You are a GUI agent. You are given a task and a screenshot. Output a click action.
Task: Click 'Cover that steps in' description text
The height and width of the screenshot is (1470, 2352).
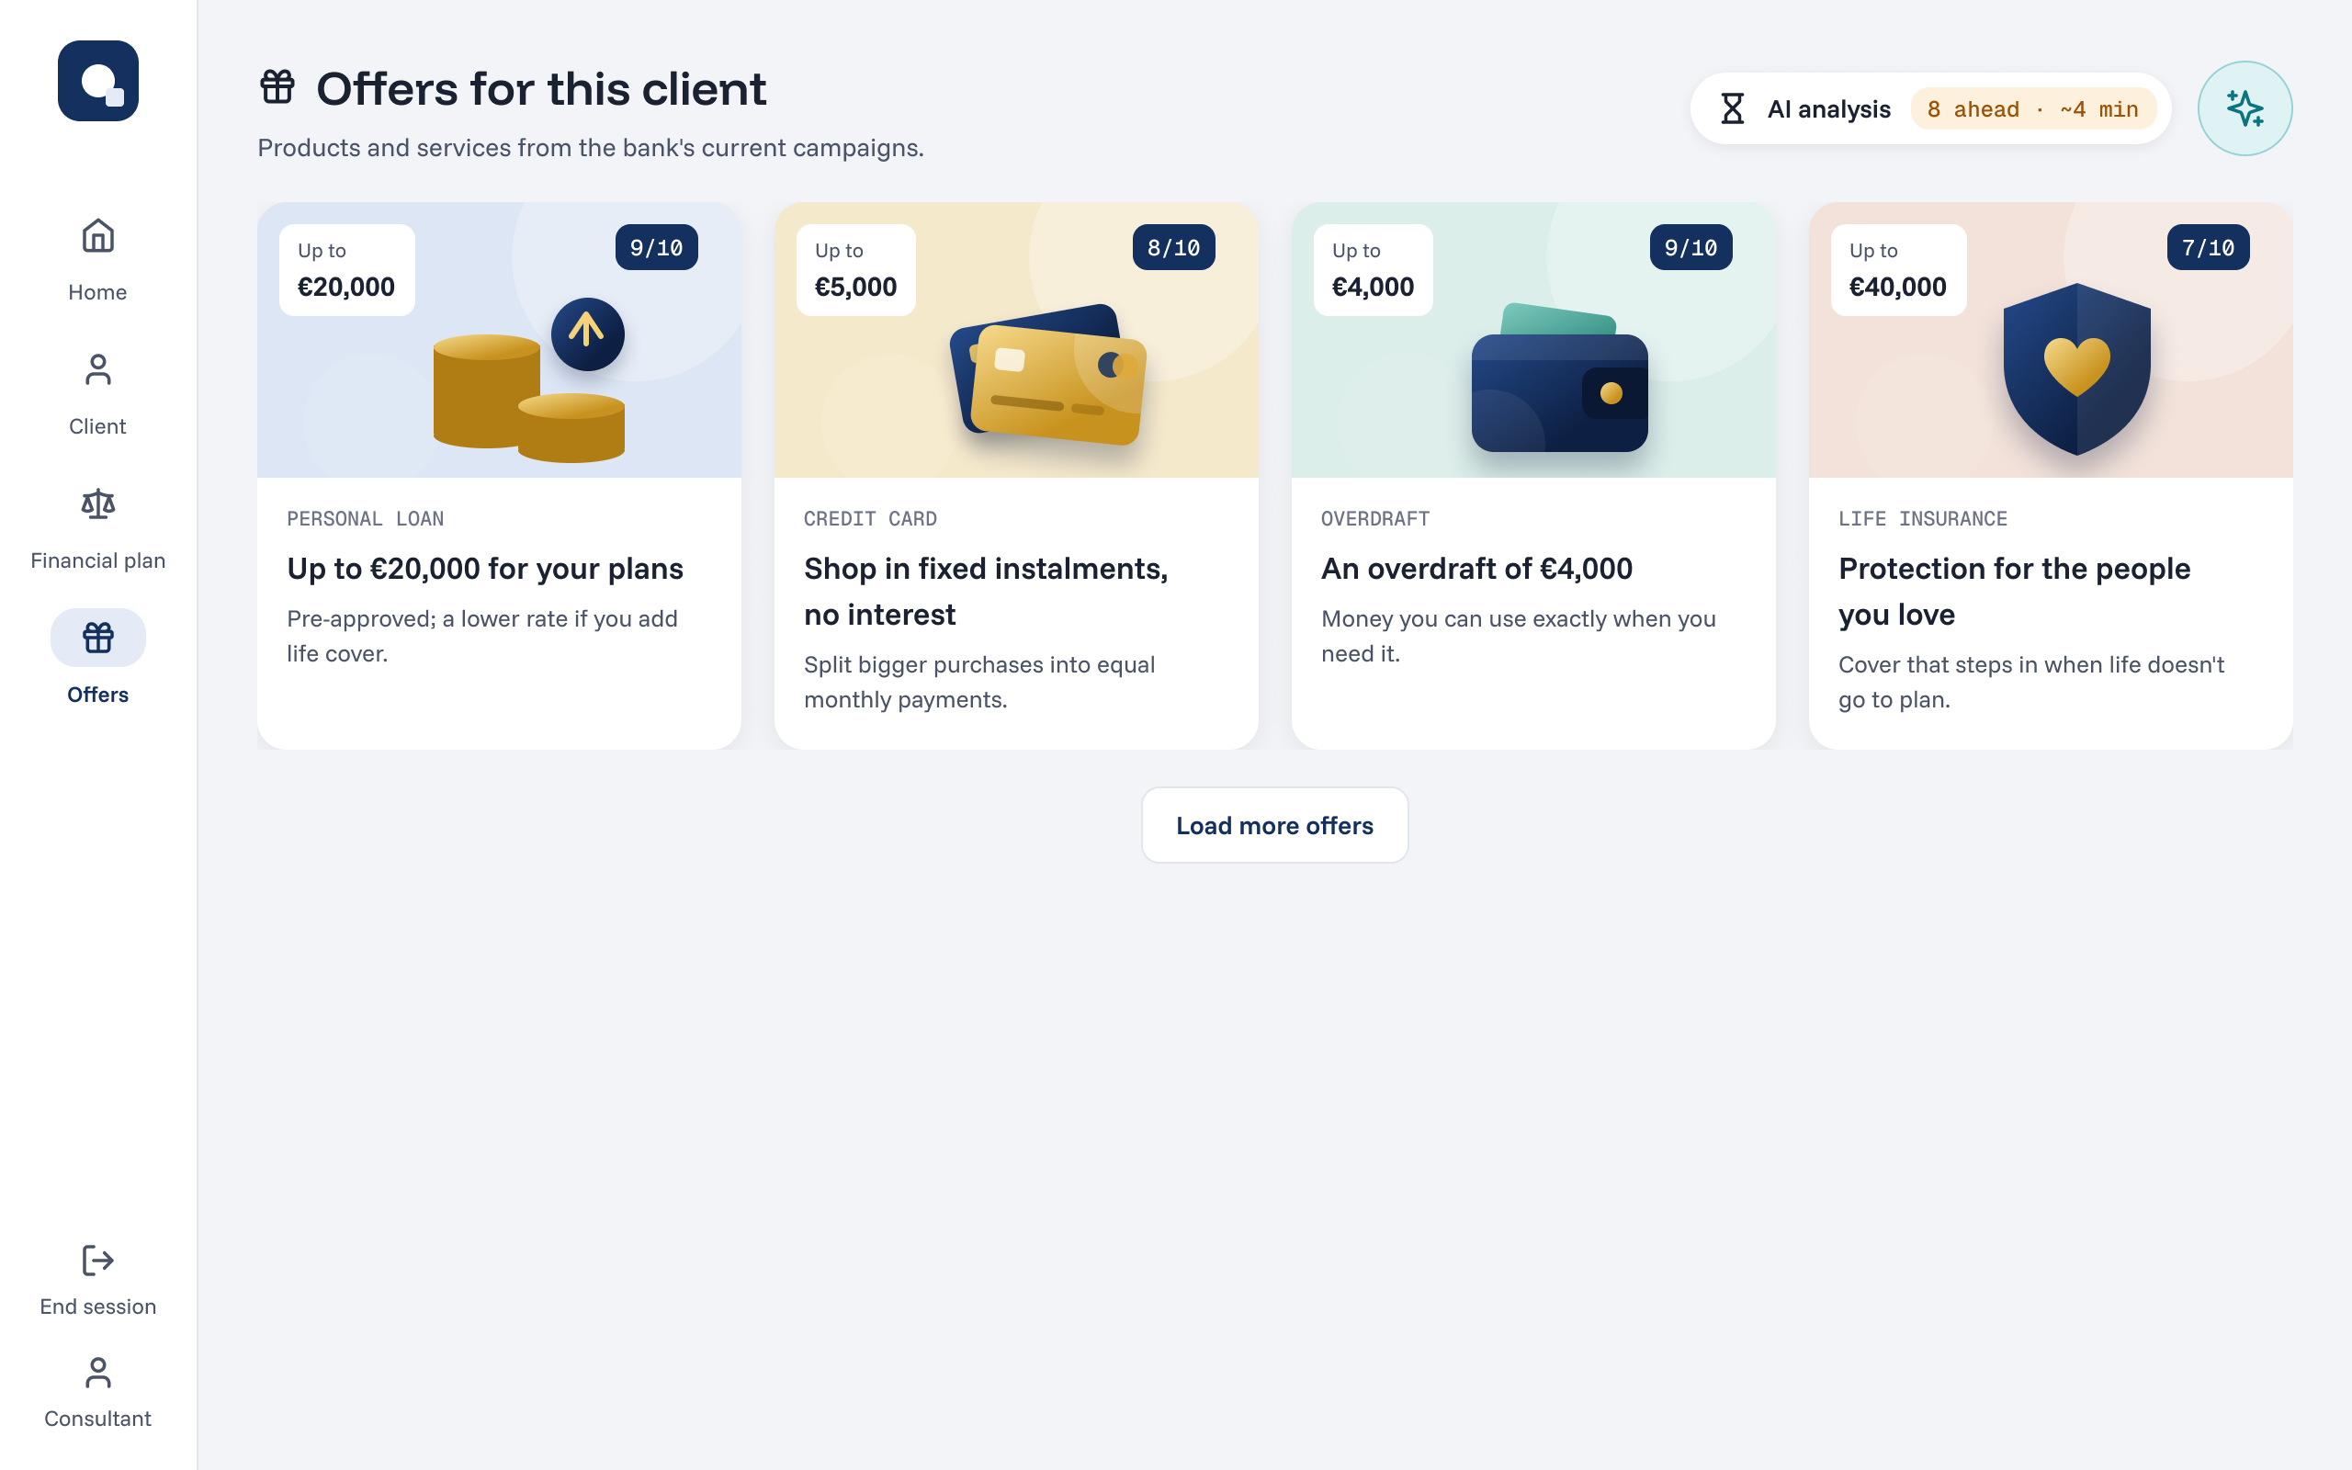tap(2031, 682)
